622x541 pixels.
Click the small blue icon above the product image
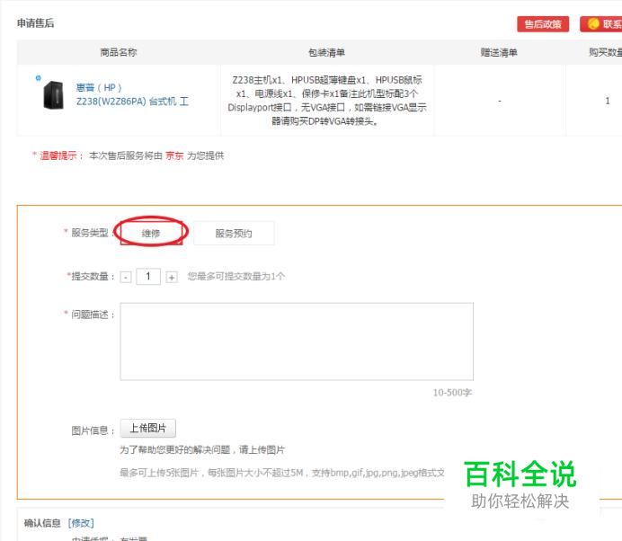38,78
